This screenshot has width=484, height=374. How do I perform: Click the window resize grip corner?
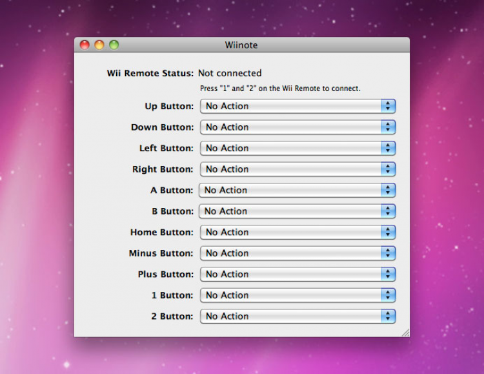tap(406, 333)
